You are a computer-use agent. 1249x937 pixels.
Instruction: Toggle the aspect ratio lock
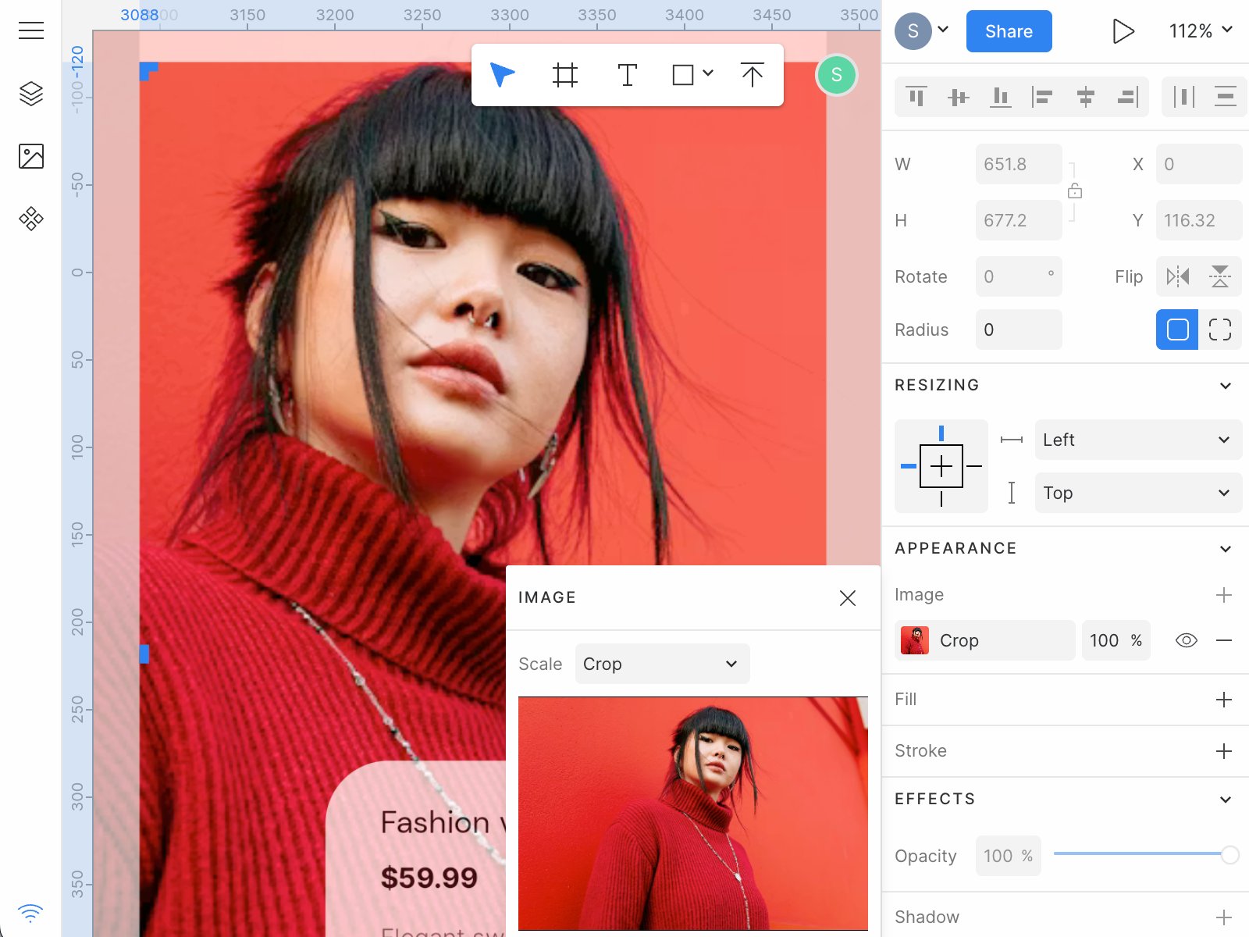coord(1075,191)
